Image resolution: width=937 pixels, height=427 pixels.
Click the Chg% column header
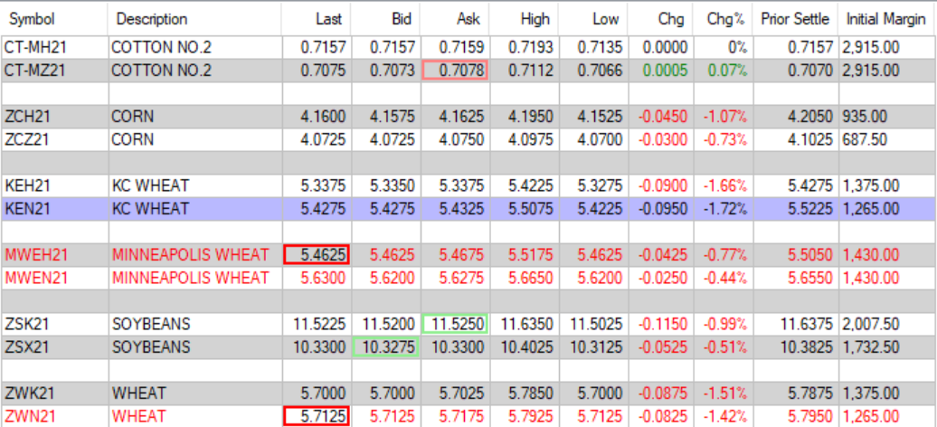click(723, 19)
